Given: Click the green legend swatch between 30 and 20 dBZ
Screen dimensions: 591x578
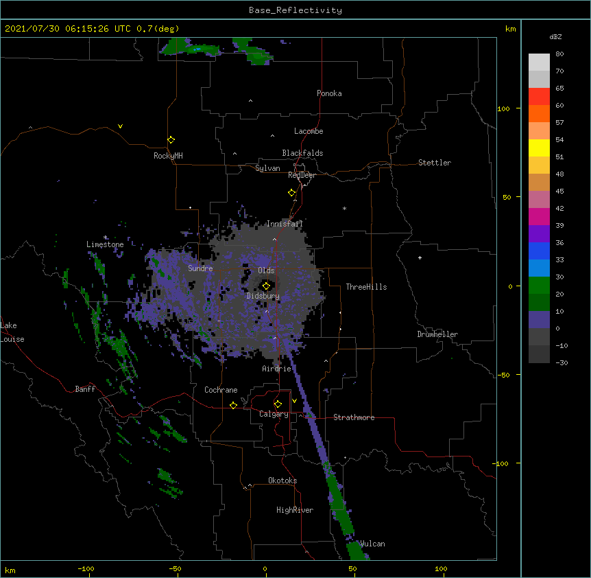Looking at the screenshot, I should click(x=539, y=286).
